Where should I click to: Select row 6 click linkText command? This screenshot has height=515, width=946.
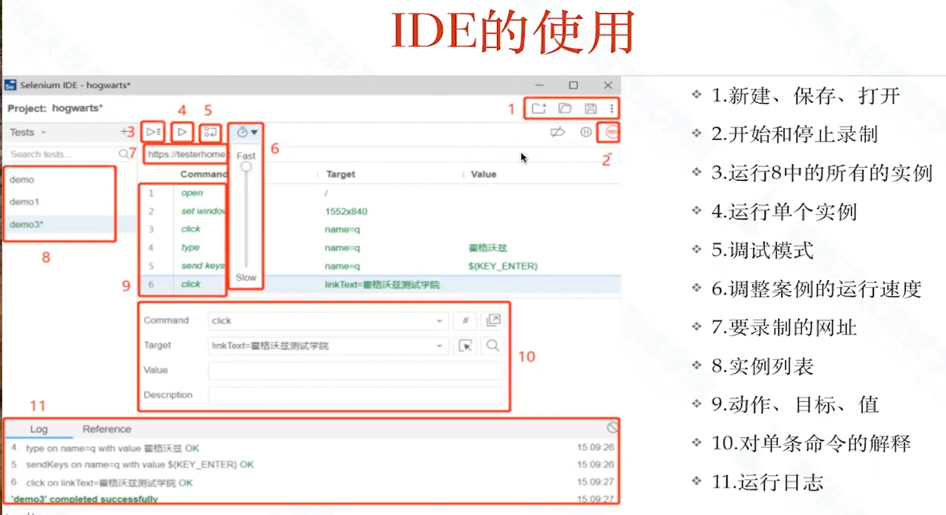coord(379,284)
